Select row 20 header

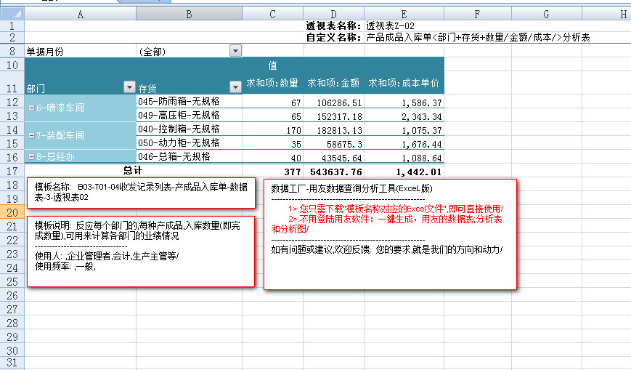click(12, 212)
